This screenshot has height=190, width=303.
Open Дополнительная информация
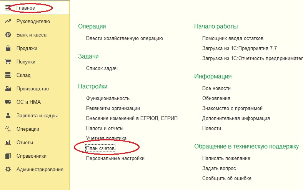[236, 118]
